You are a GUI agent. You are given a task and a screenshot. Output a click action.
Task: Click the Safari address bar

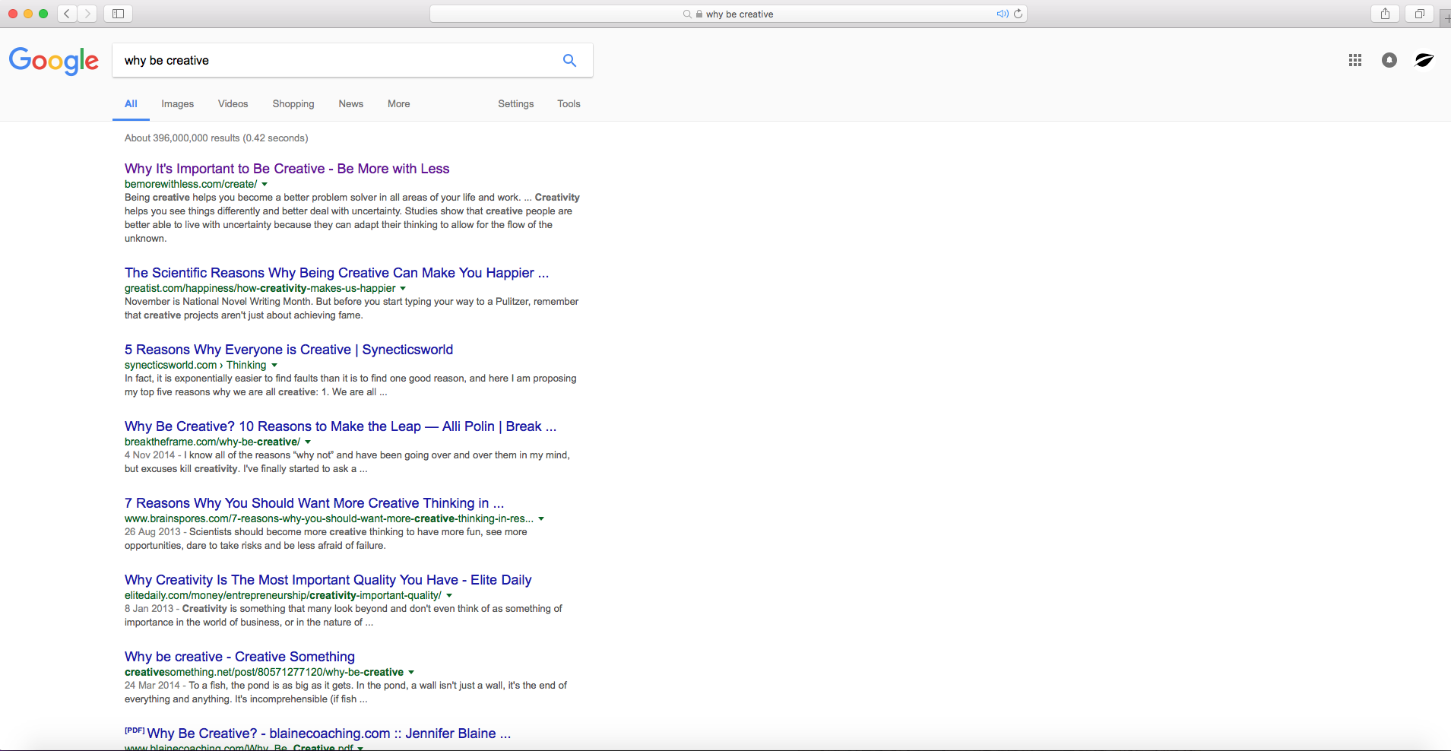(728, 14)
